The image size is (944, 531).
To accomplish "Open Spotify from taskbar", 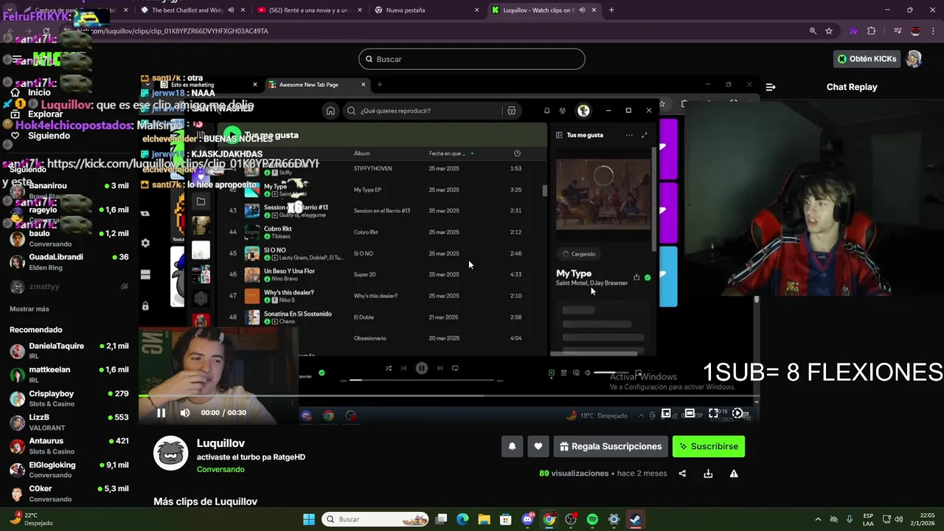I will tap(592, 519).
